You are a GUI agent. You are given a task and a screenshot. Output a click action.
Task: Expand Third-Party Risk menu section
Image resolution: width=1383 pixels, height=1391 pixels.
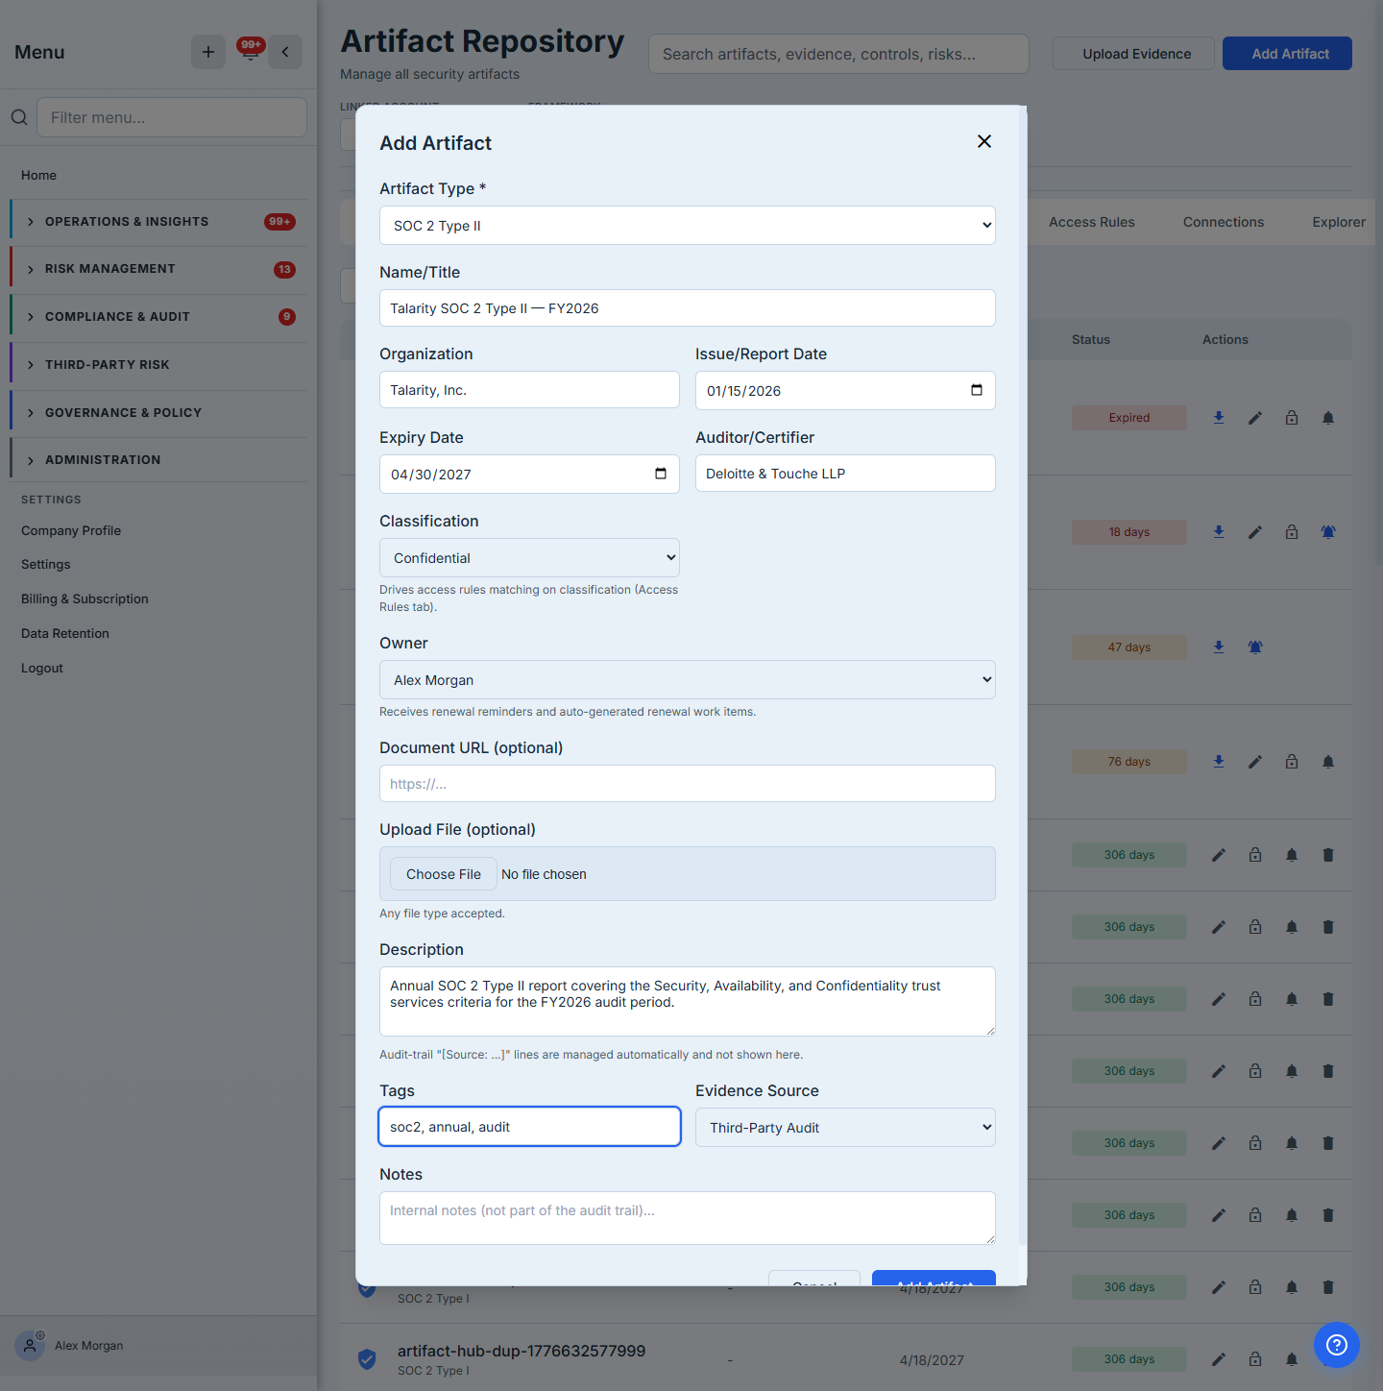(158, 365)
